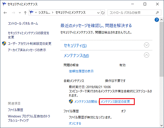Turn on file history via オンにする
The height and width of the screenshot is (128, 164).
point(75,124)
